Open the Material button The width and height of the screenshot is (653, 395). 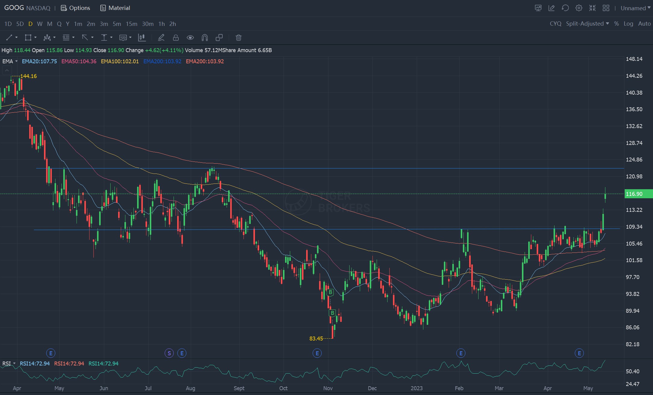pyautogui.click(x=115, y=8)
